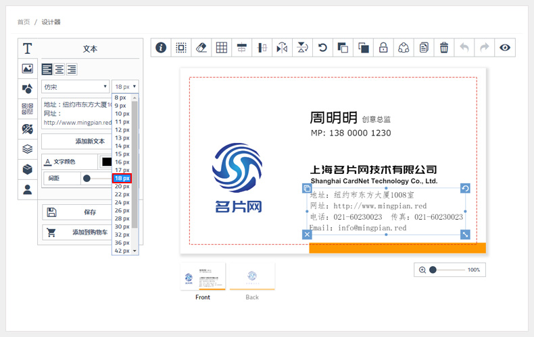The width and height of the screenshot is (534, 337).
Task: Click the rotate reset toolbar icon
Action: (322, 48)
